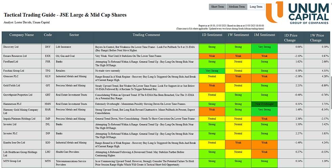Click Life Healthcare's Health Care Providers sector
The height and width of the screenshot is (168, 332).
point(67,152)
